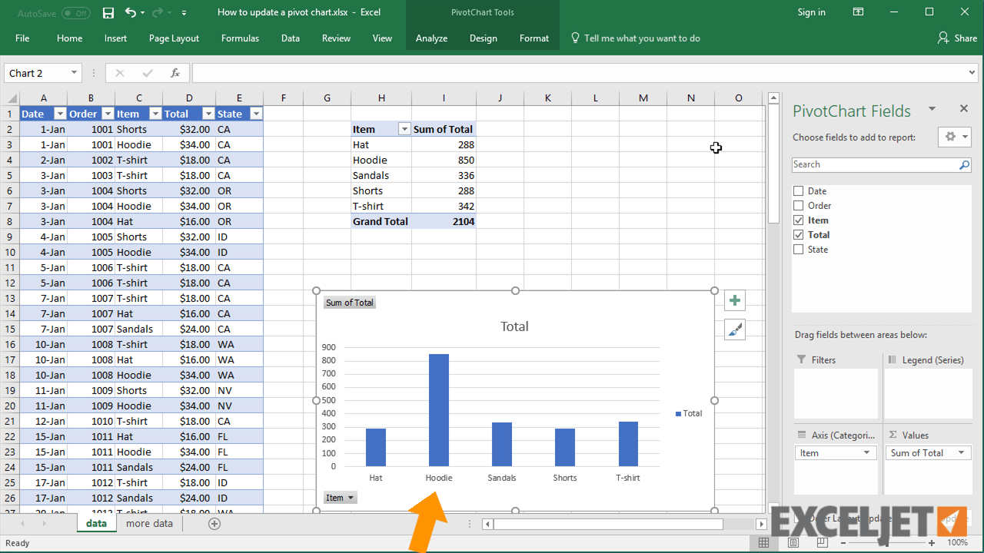Click the Chart Elements plus icon
984x553 pixels.
tap(735, 300)
